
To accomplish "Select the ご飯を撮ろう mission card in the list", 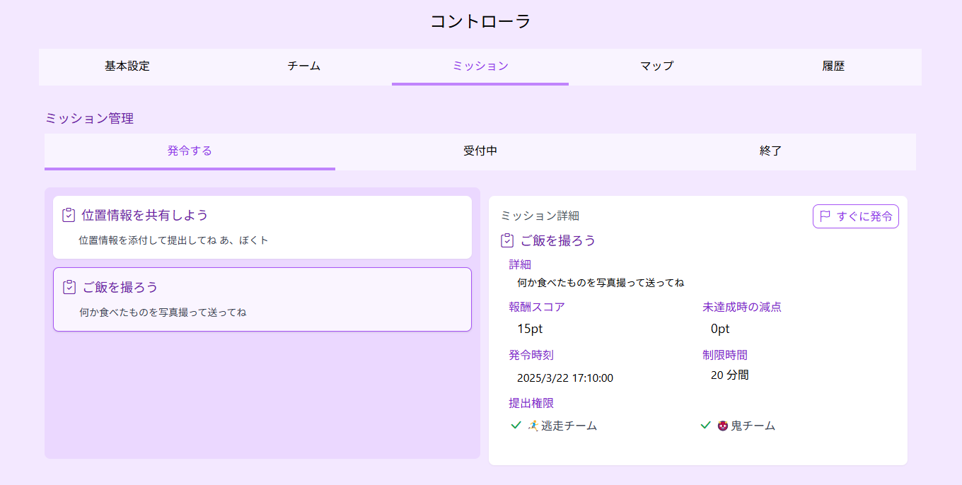I will coord(262,299).
